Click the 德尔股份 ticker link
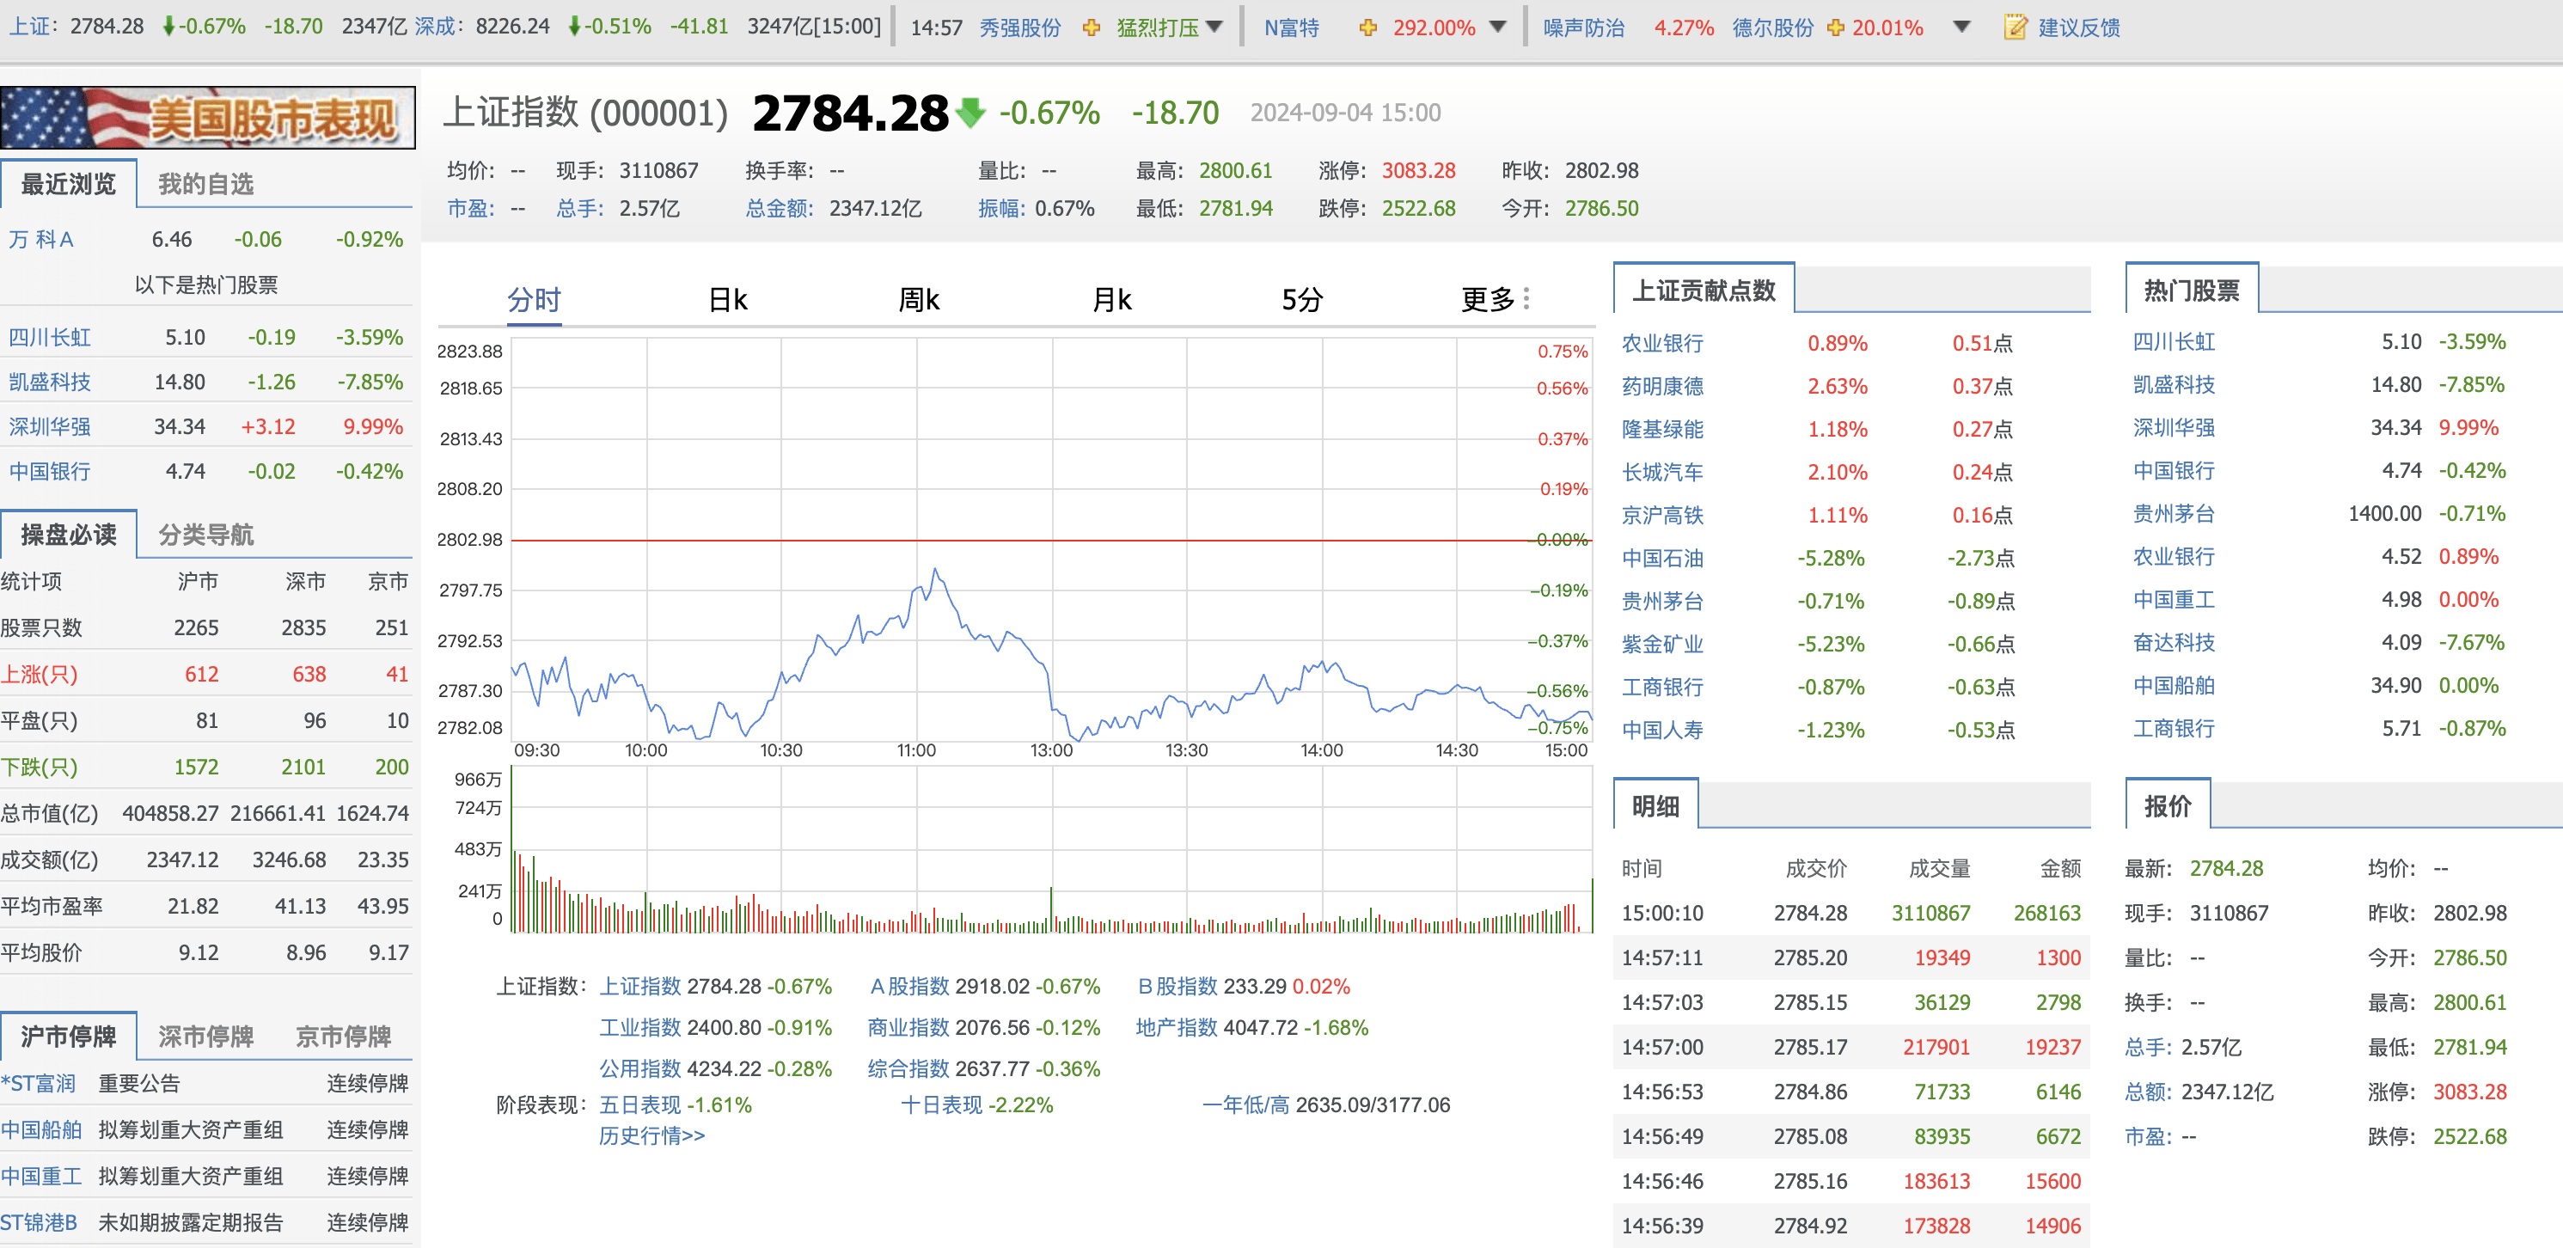 click(1773, 28)
